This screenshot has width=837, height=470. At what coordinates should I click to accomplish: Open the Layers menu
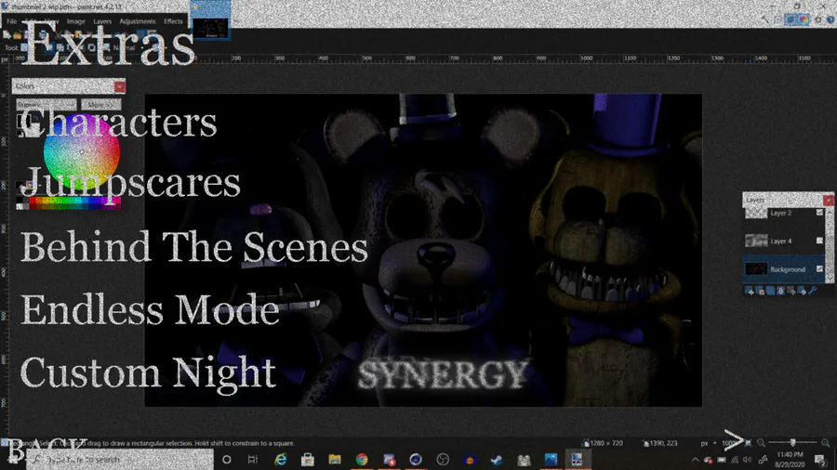click(102, 21)
